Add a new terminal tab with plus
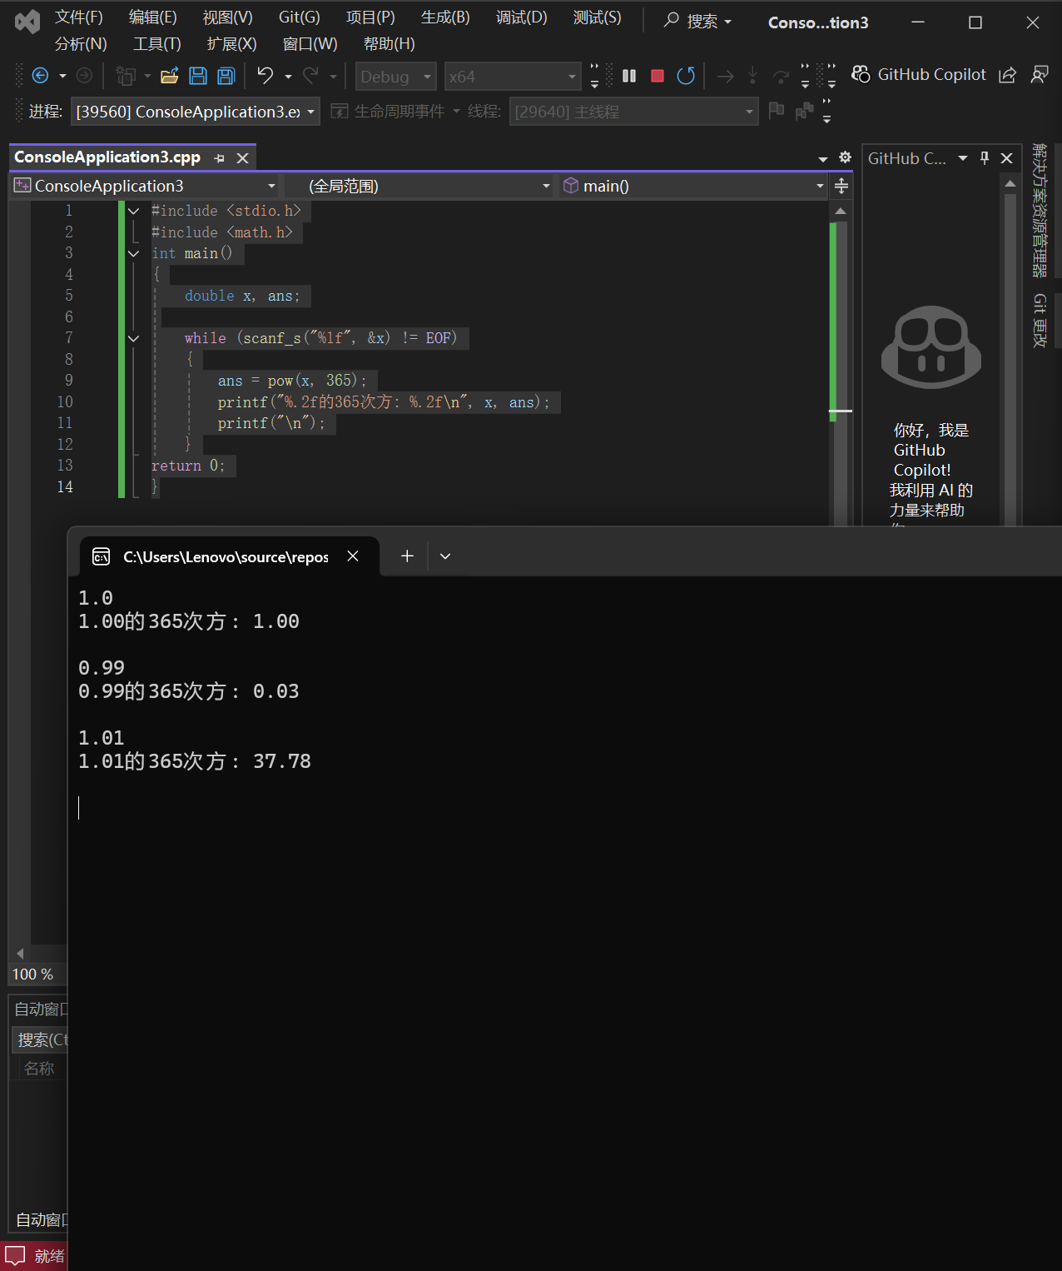1062x1271 pixels. [407, 556]
